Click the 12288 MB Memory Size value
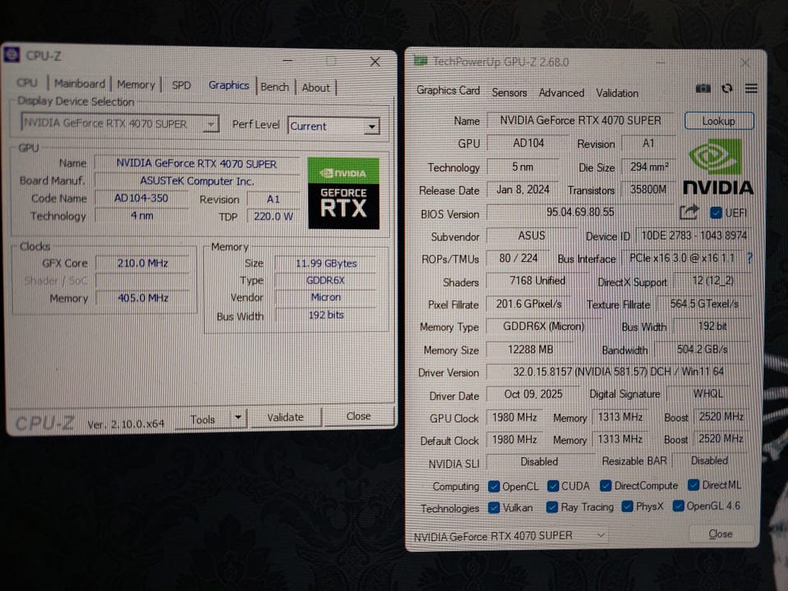This screenshot has width=788, height=591. tap(530, 350)
